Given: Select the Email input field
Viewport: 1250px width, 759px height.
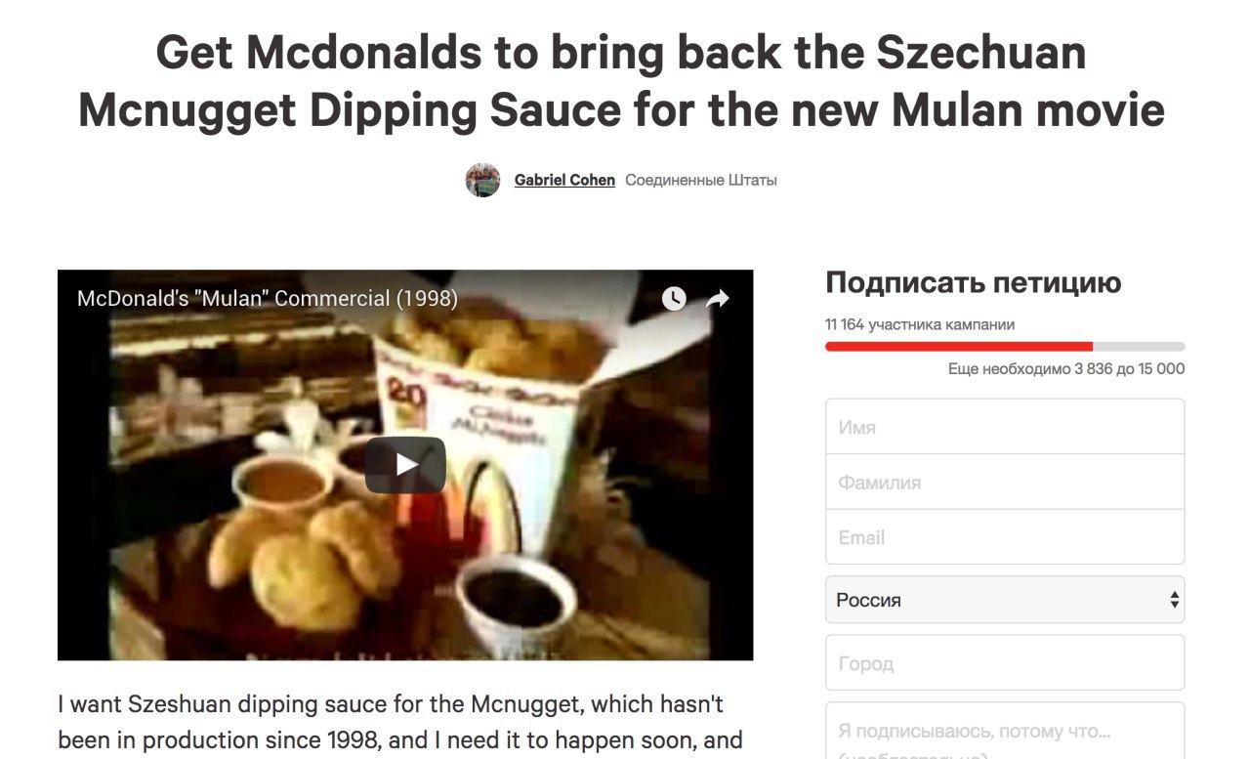Looking at the screenshot, I should point(1005,536).
